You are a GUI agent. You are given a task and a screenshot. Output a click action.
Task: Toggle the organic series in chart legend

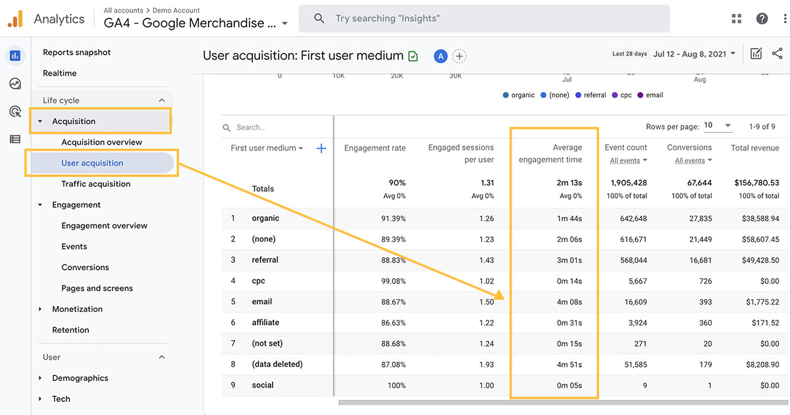(x=519, y=95)
